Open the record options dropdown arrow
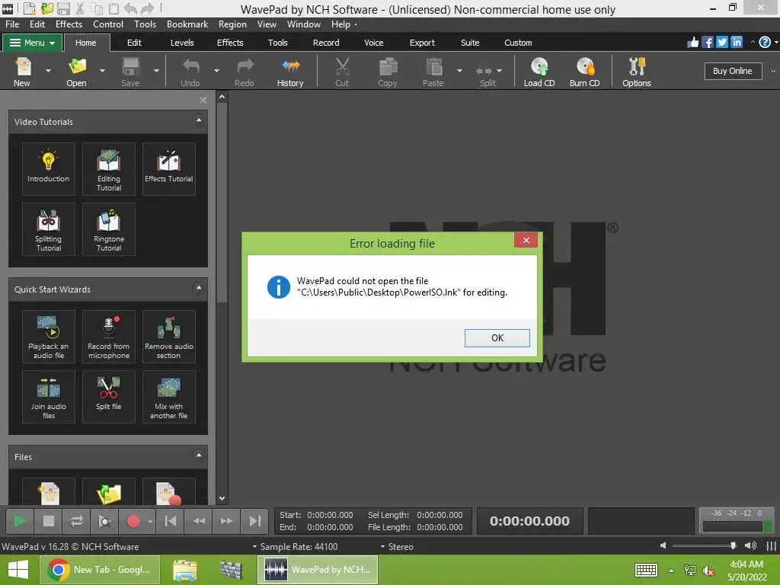Image resolution: width=780 pixels, height=585 pixels. [150, 521]
